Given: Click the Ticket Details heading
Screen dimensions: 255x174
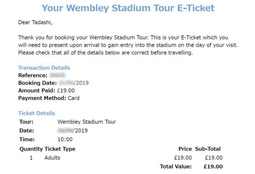Looking at the screenshot, I should pyautogui.click(x=36, y=113).
